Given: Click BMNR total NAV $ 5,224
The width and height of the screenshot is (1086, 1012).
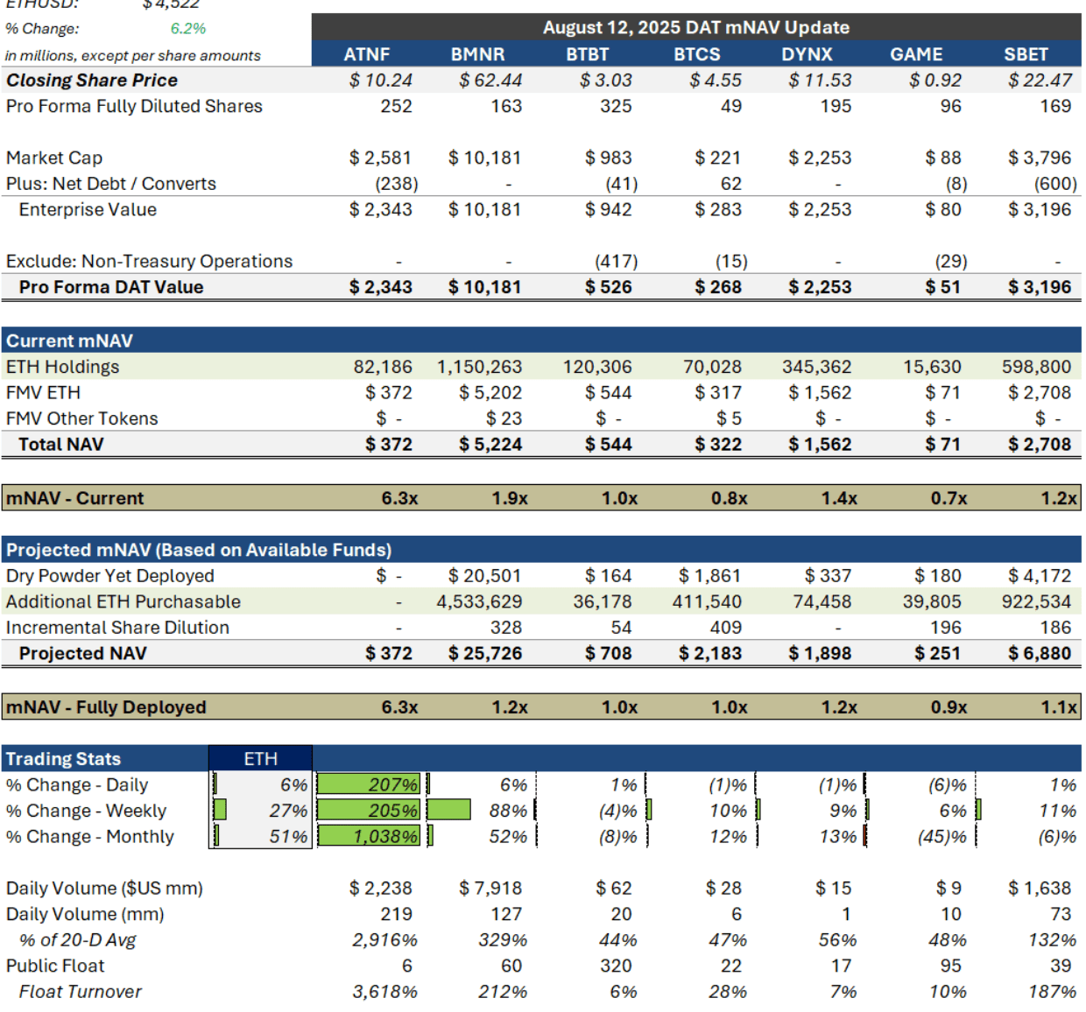Looking at the screenshot, I should pos(490,444).
